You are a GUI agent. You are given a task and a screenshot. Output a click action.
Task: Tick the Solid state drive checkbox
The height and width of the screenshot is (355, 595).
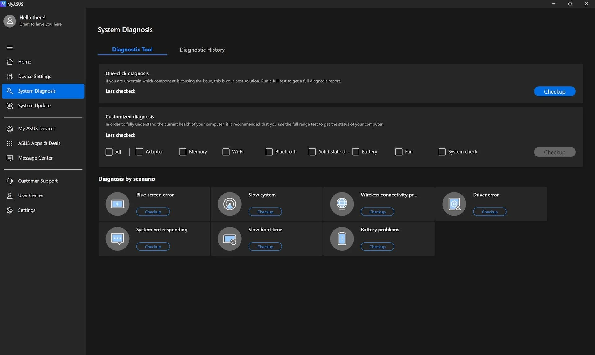pos(312,152)
